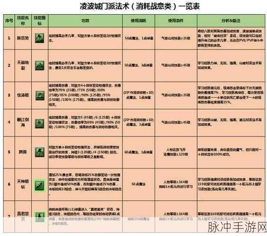Screen dimensions: 267x236
Task: Click the skill name 翻江倒海
Action: (x=23, y=122)
